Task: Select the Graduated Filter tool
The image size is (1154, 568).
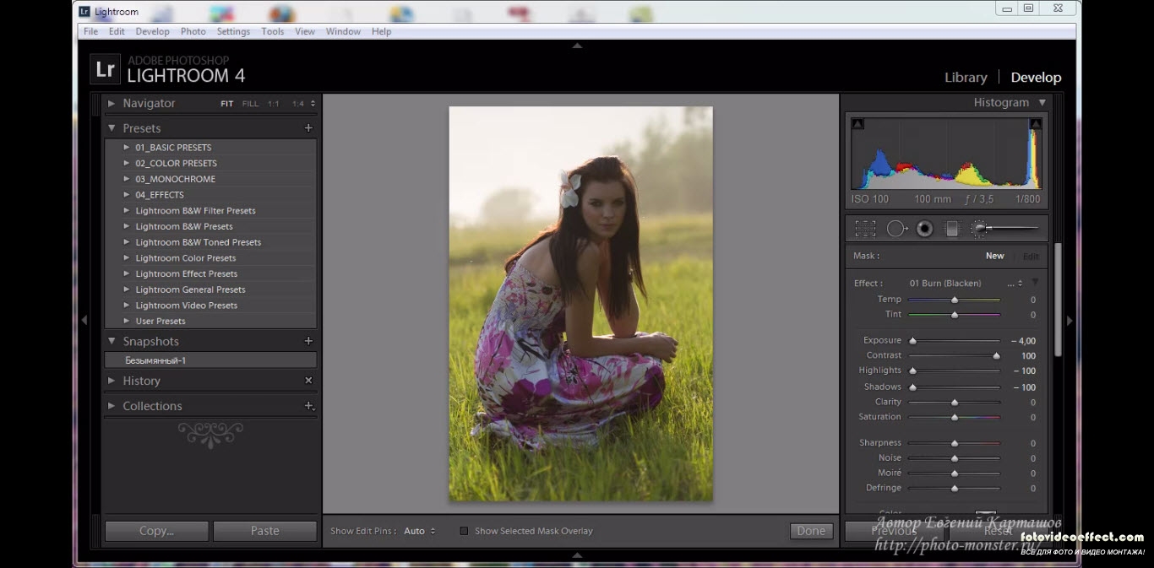Action: (952, 228)
